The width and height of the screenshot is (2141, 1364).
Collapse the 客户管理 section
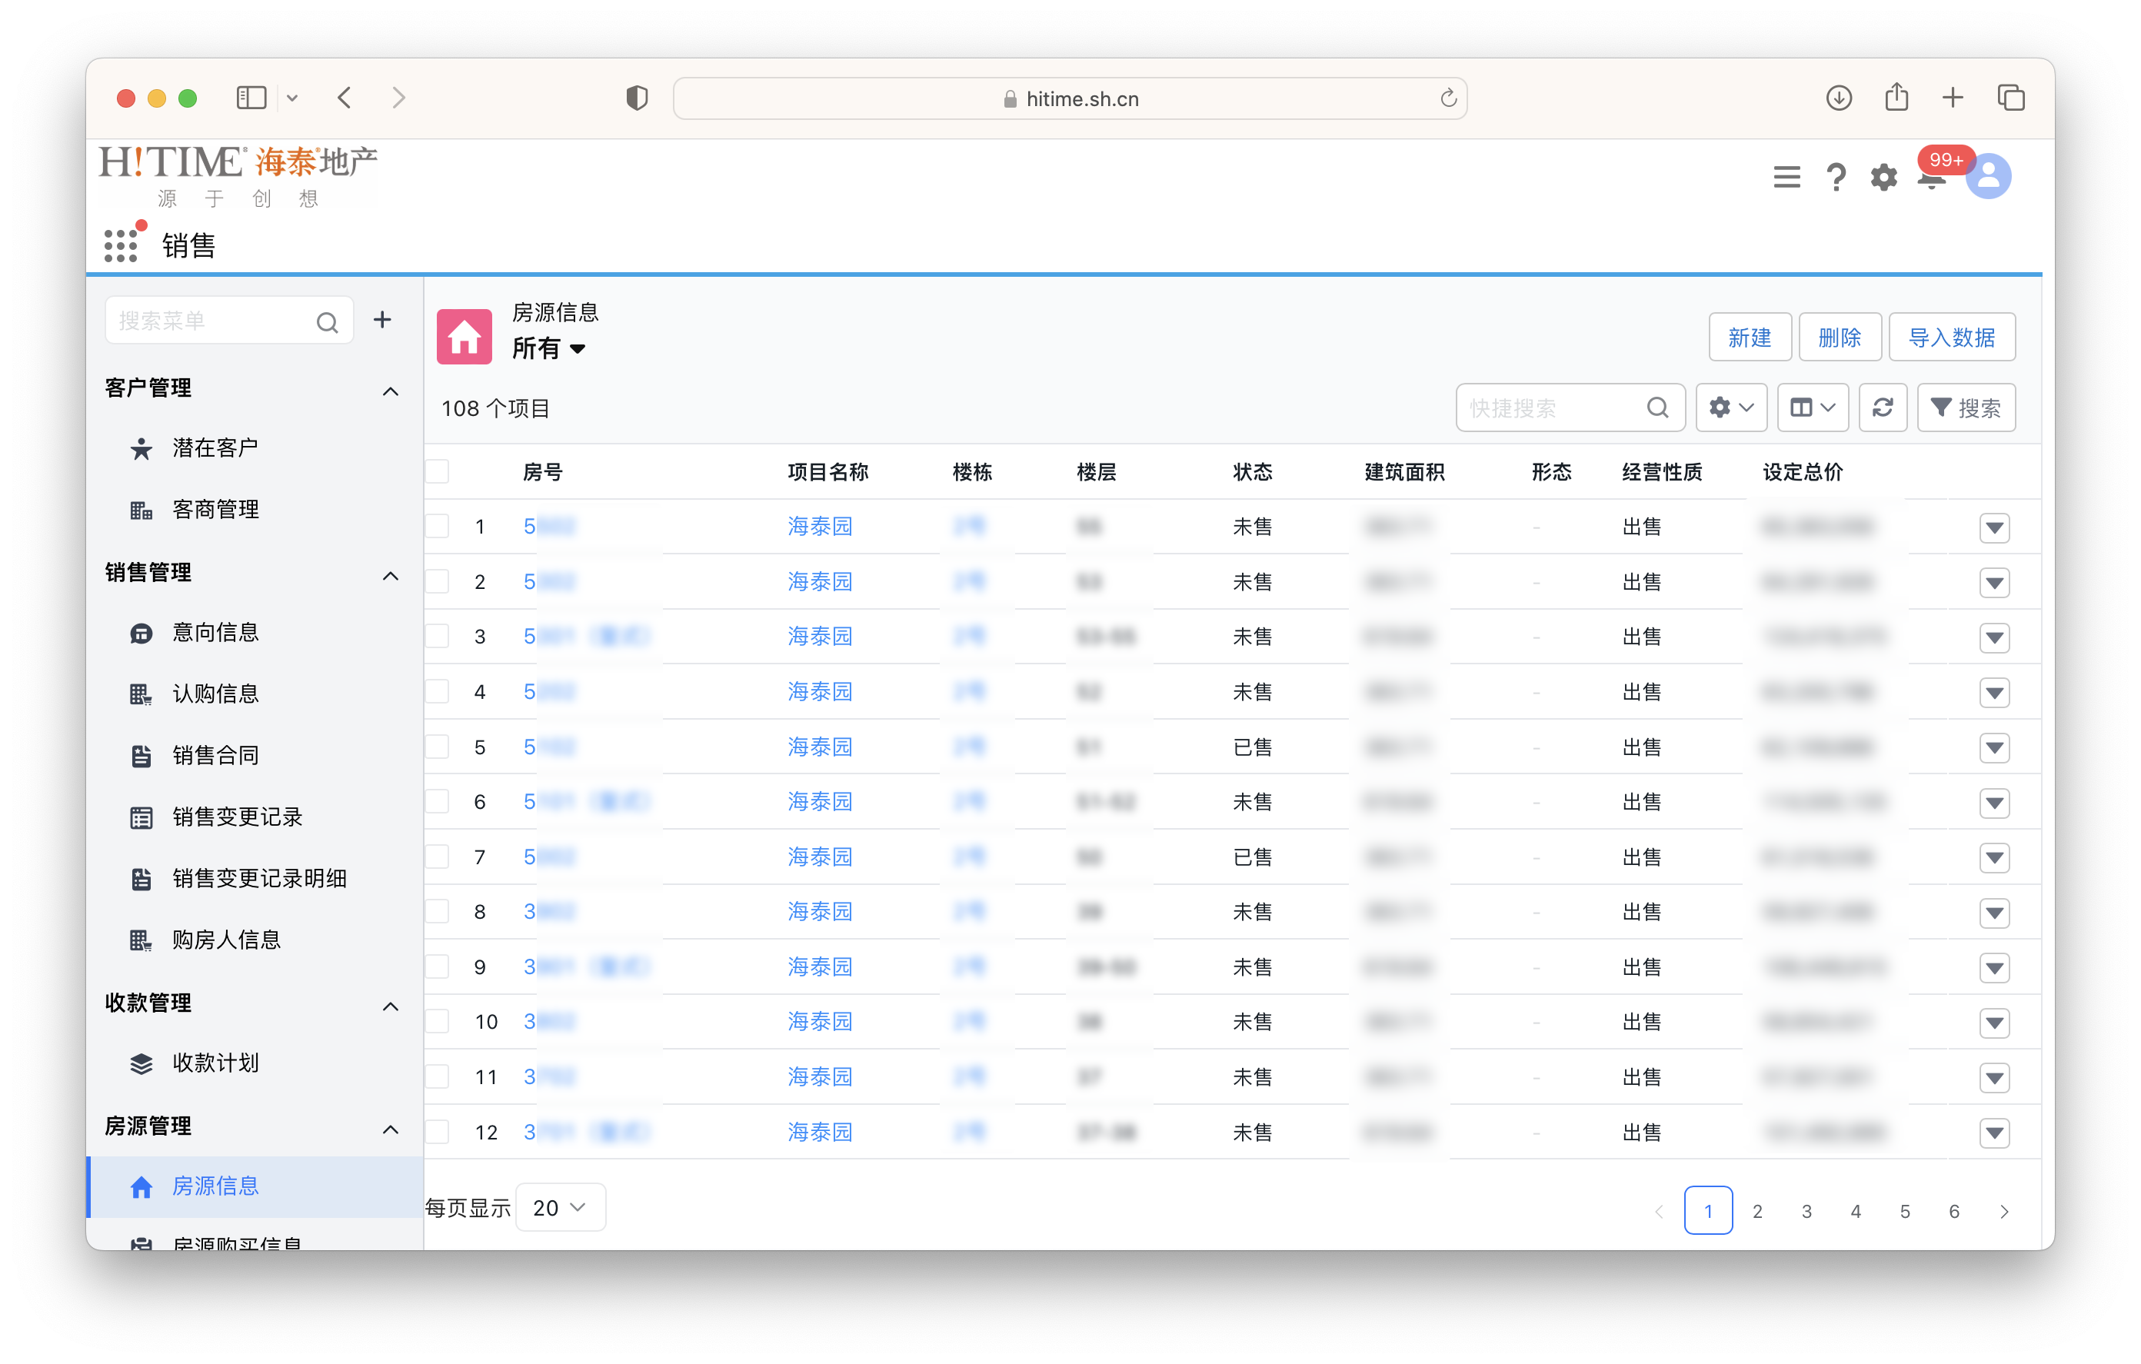point(391,391)
